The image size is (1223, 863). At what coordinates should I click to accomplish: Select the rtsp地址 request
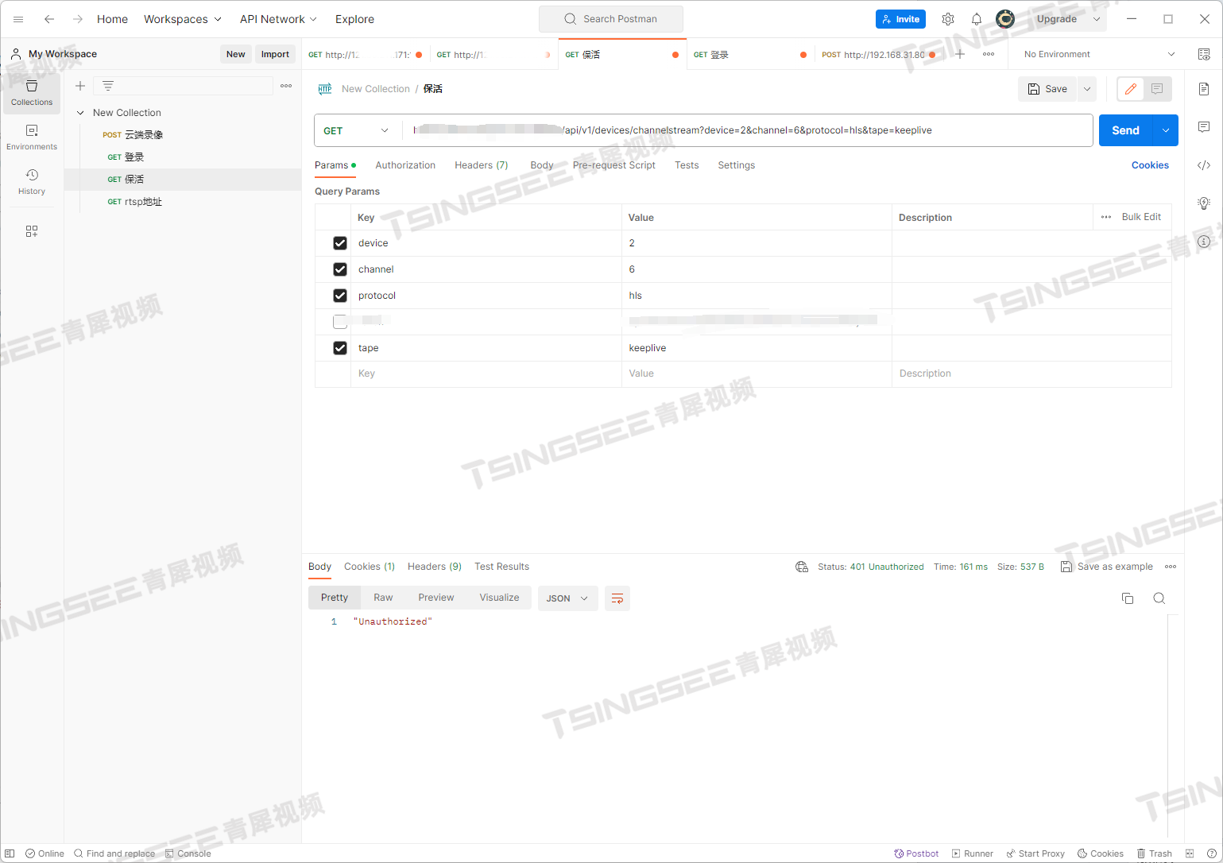144,202
